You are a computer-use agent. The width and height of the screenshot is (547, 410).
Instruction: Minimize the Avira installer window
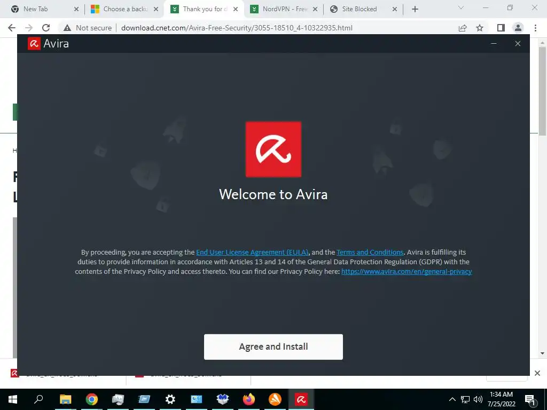click(x=494, y=44)
